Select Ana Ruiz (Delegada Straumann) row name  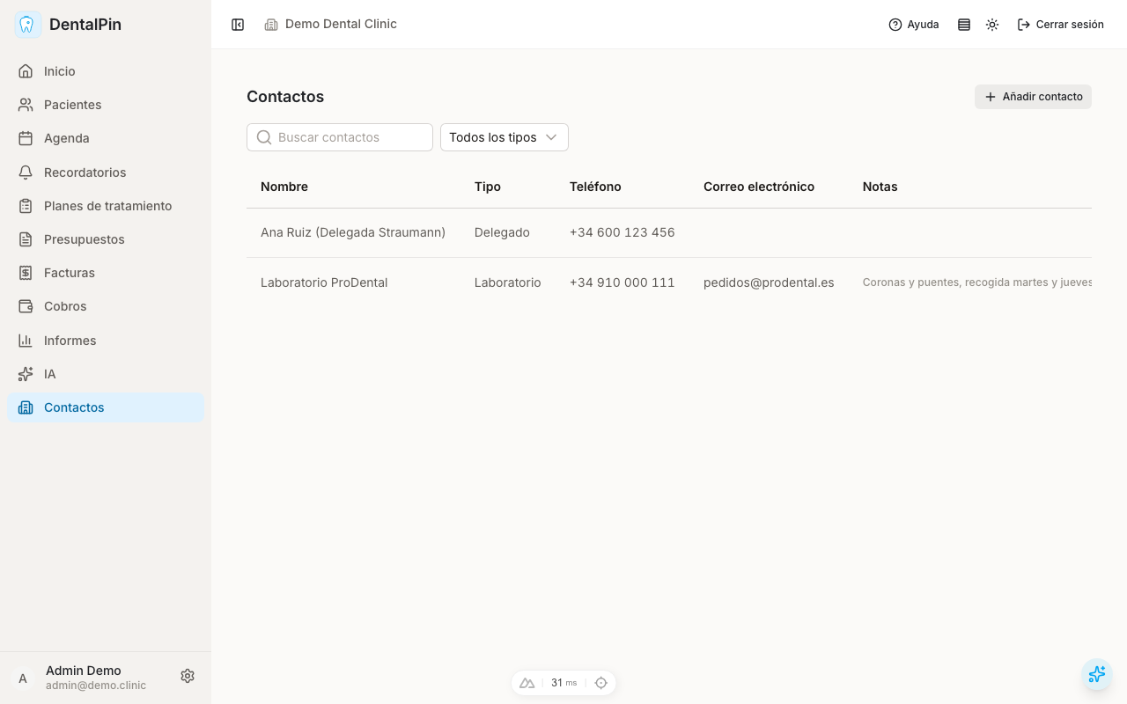pos(353,232)
